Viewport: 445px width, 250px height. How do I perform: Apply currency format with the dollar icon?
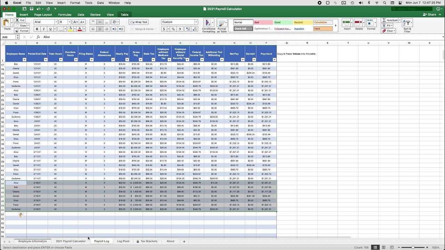pos(164,29)
